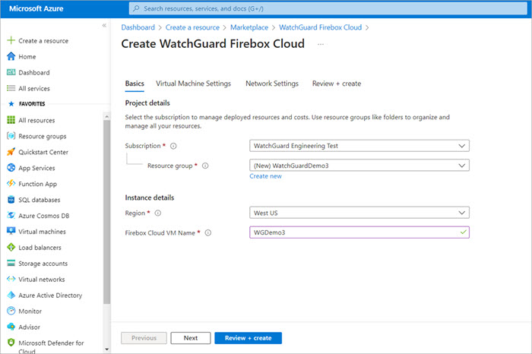Open the ellipsis menu beside page title
The width and height of the screenshot is (532, 354).
click(x=321, y=44)
